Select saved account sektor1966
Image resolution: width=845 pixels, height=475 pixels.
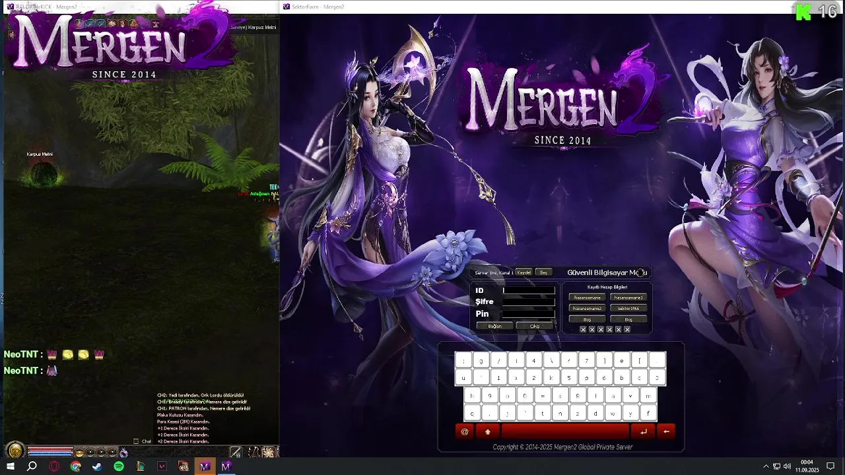(628, 309)
